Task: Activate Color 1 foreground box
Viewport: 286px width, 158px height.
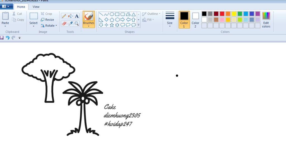Action: [184, 20]
